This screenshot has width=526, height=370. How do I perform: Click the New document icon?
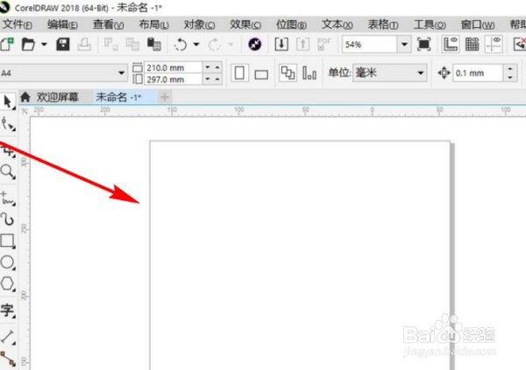[7, 44]
